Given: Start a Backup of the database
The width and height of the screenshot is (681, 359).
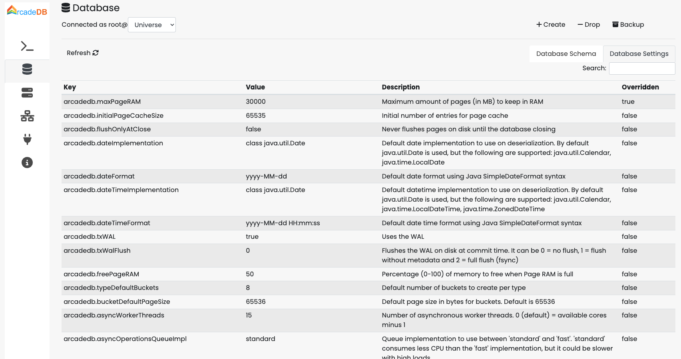Looking at the screenshot, I should (628, 24).
